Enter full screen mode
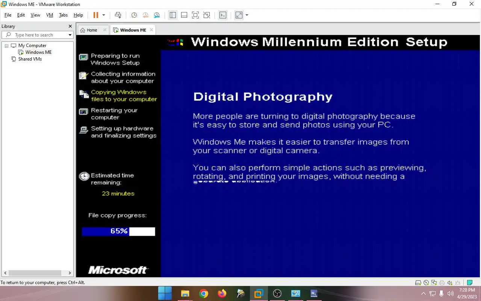 pyautogui.click(x=195, y=15)
